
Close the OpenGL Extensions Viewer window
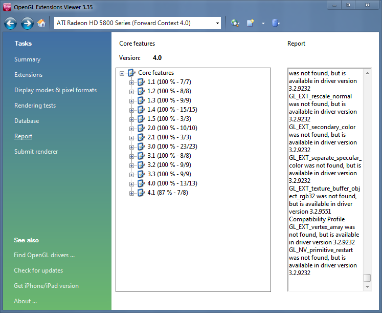[x=367, y=5]
